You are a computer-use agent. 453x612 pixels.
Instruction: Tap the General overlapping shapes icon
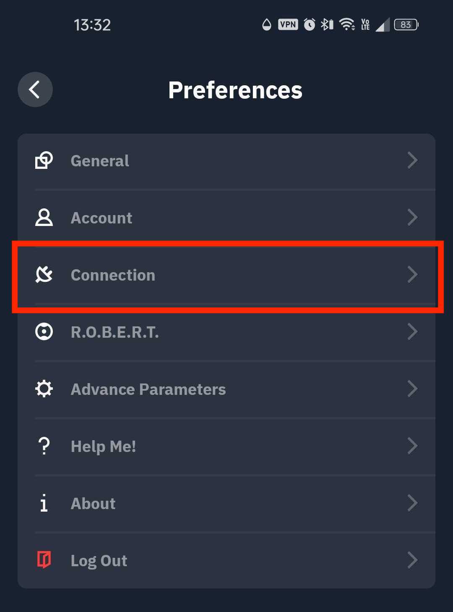click(44, 160)
